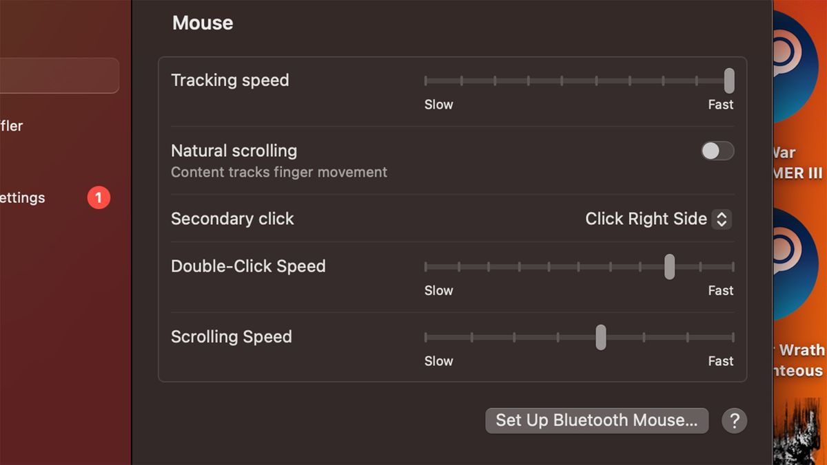Click the red notification badge in the sidebar
Screen dimensions: 827x465
pyautogui.click(x=99, y=197)
